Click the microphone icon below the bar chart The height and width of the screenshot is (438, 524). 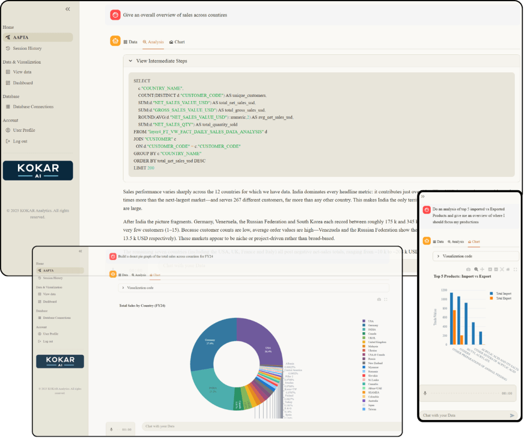(x=425, y=393)
